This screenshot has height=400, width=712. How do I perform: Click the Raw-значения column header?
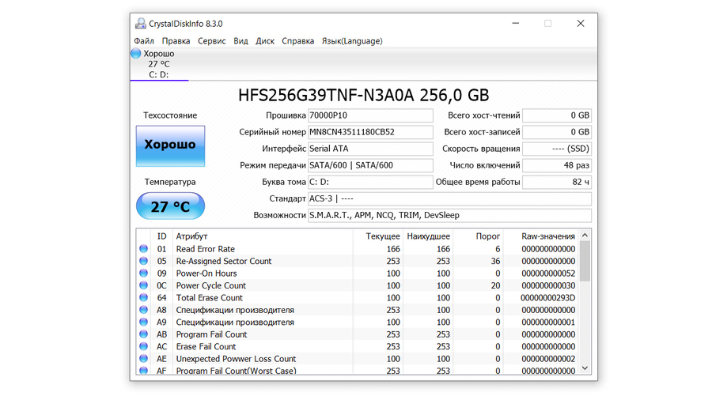[x=540, y=236]
